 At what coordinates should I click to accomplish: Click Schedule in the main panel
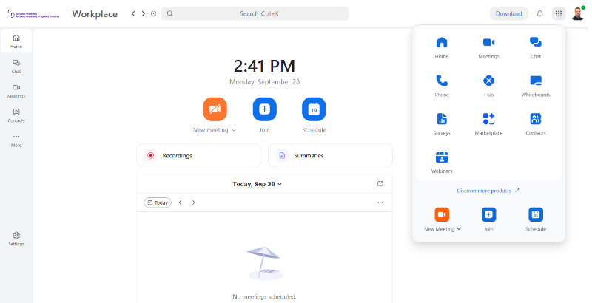coord(314,109)
